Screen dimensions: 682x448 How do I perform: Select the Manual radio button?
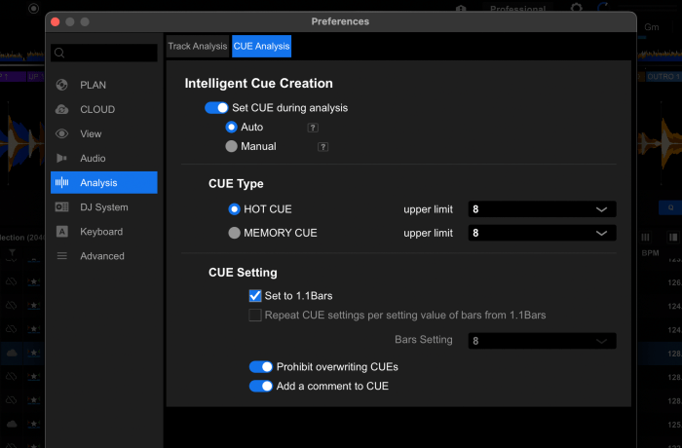(x=232, y=147)
